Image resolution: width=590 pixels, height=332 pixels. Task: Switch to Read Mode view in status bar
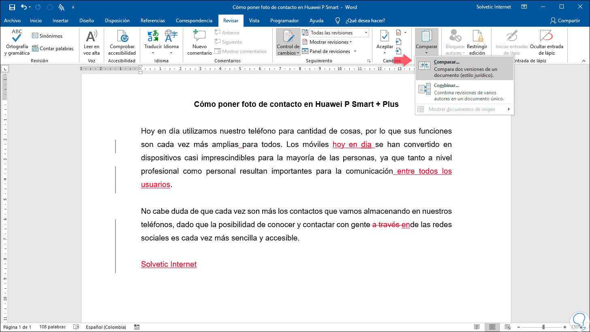click(x=478, y=327)
